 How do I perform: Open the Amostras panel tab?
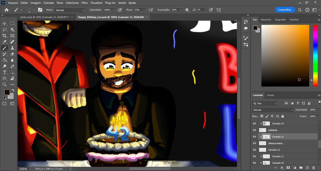point(266,20)
